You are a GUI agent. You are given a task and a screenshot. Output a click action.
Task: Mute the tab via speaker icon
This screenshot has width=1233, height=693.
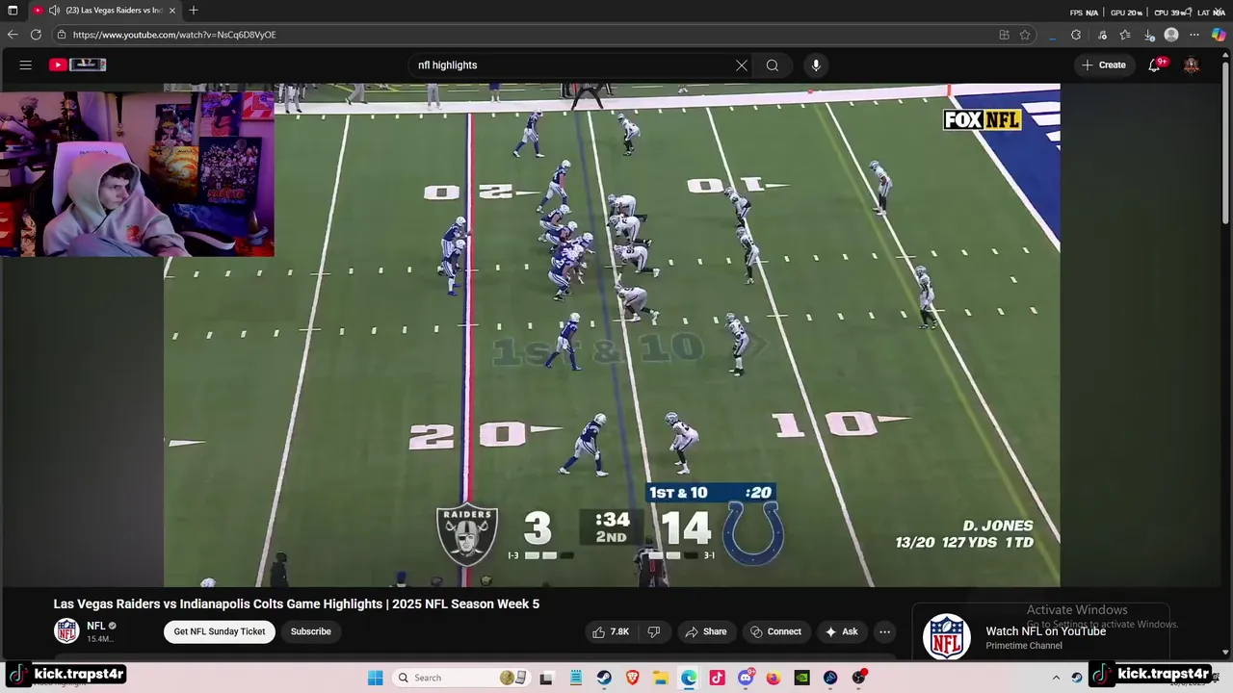[x=54, y=11]
